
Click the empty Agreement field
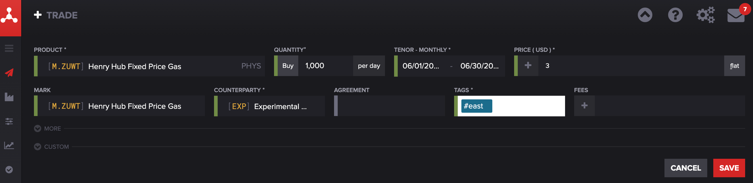[391, 106]
